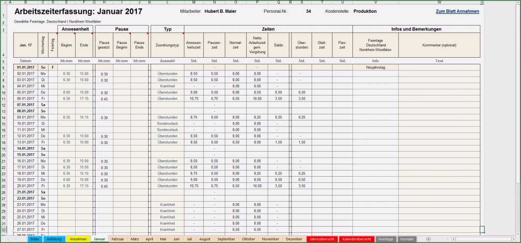Select row header 14

3,117
